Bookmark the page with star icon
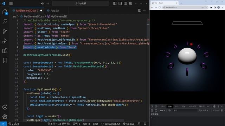Viewport: 225px width, 126px height. [206, 7]
